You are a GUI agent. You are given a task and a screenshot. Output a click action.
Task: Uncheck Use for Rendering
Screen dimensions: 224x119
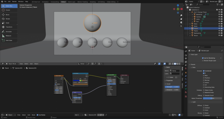pos(203,58)
